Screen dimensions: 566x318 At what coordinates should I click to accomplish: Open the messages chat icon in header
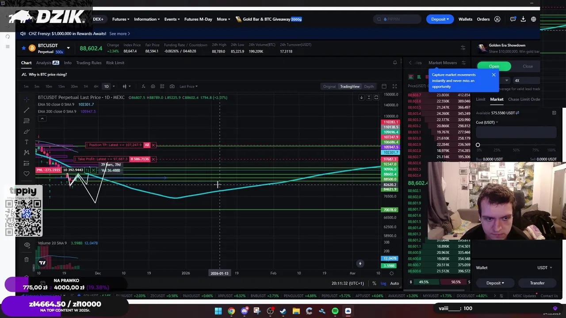coord(513,19)
